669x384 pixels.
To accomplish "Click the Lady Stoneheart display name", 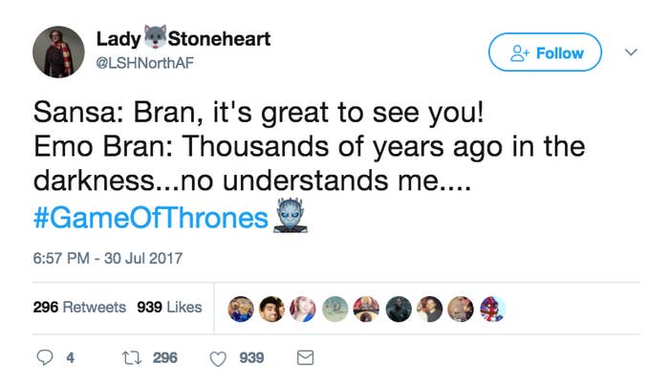I will (183, 39).
